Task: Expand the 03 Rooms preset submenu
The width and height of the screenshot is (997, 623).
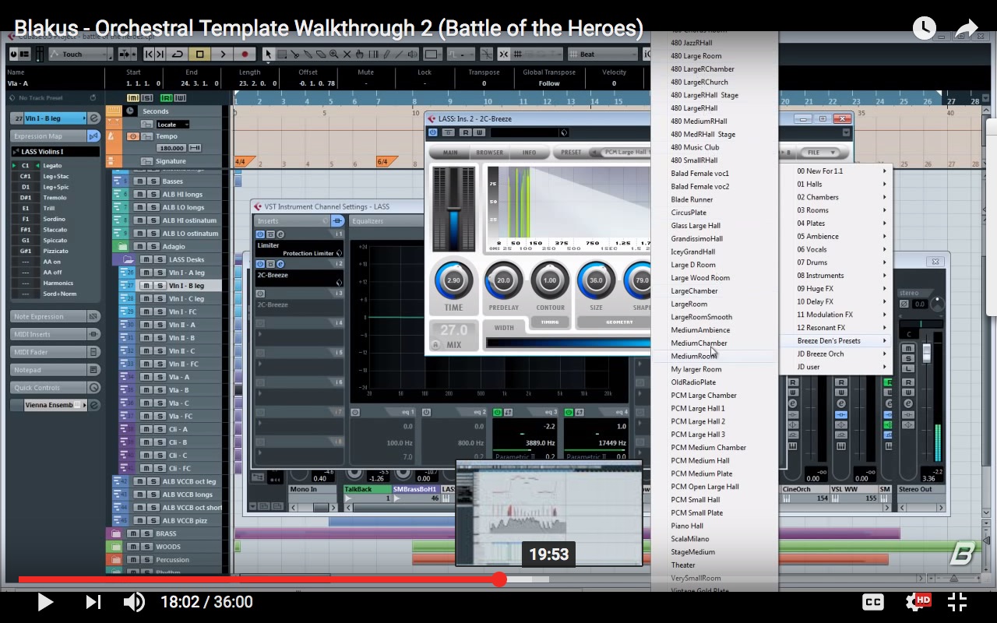Action: 841,210
